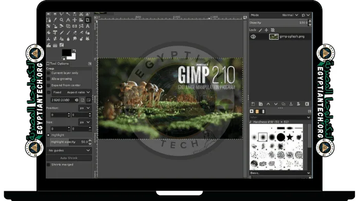Switch to the Brushes tab
The height and width of the screenshot is (201, 359).
252,111
